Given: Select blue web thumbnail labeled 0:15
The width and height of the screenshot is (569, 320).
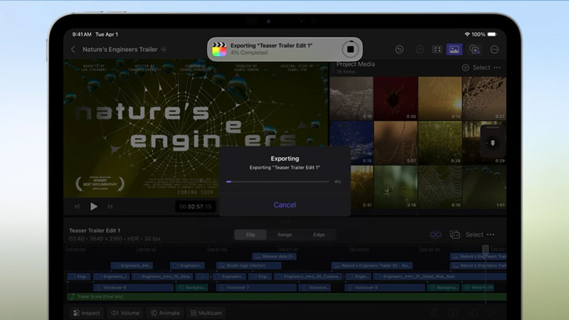Looking at the screenshot, I should [351, 143].
